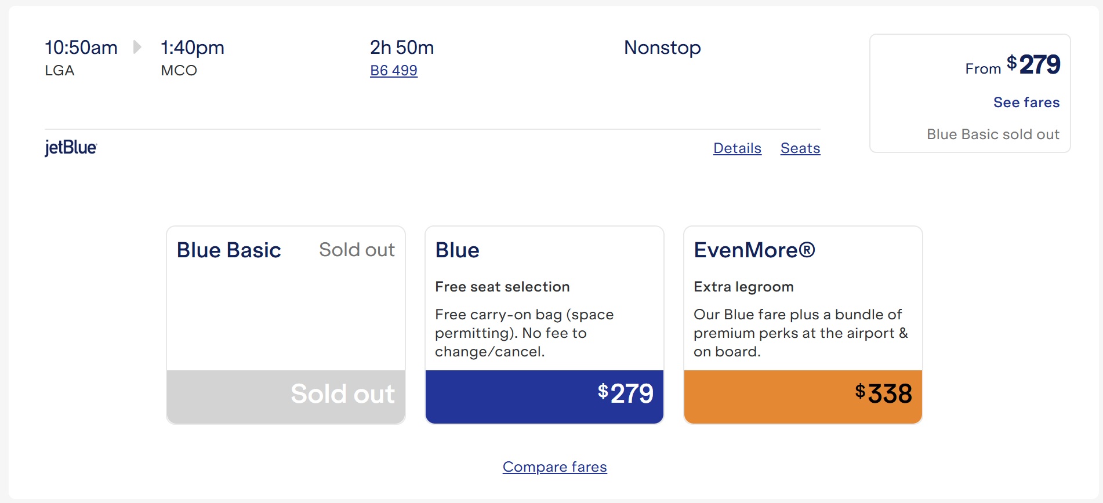Click the Extra legroom description text
Viewport: 1103px width, 503px height.
744,287
